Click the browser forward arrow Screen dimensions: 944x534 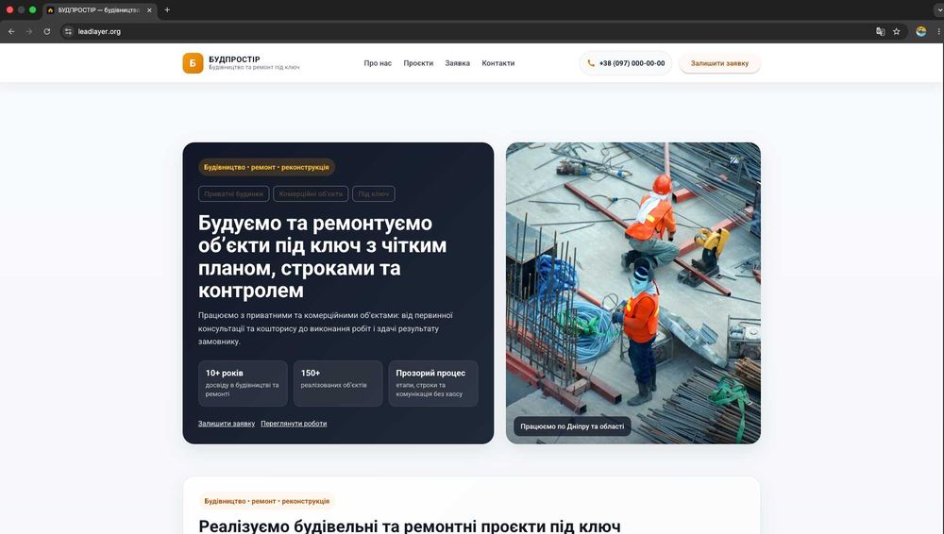(29, 31)
